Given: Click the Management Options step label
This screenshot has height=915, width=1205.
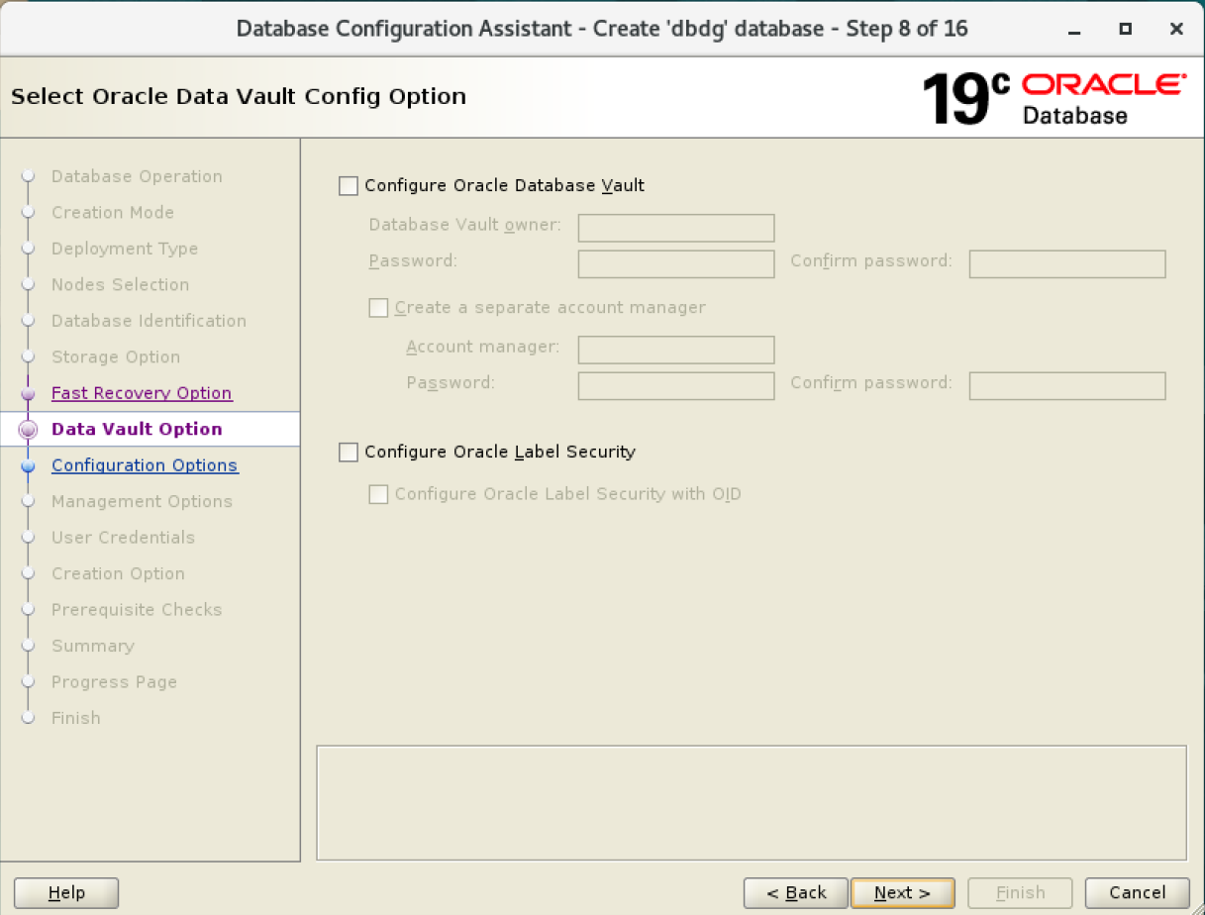Looking at the screenshot, I should point(142,502).
